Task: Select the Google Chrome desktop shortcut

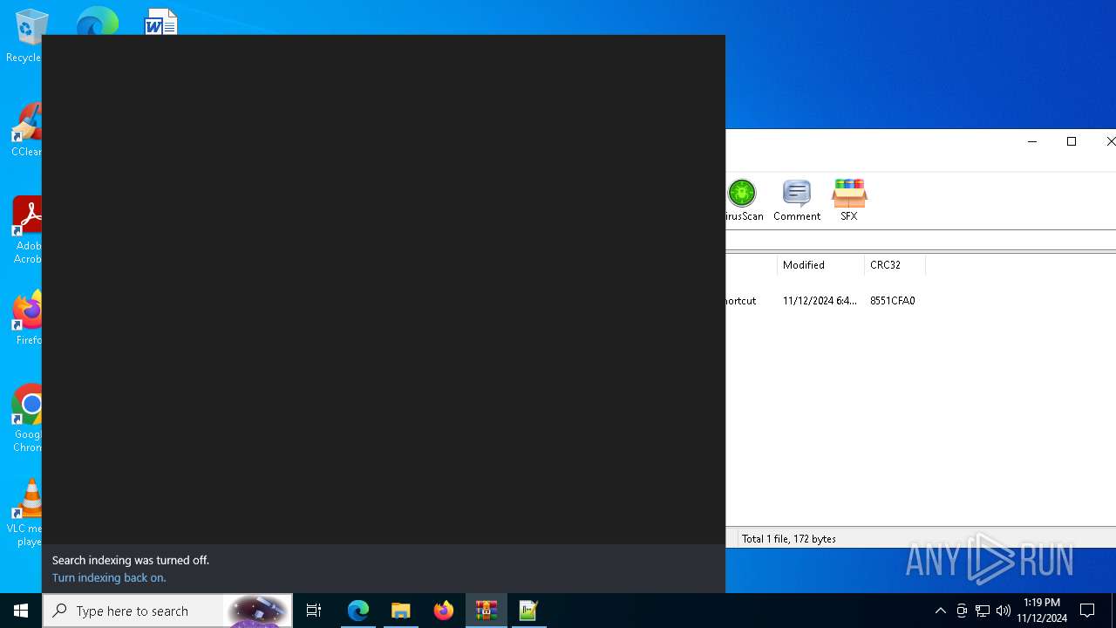Action: pyautogui.click(x=27, y=419)
